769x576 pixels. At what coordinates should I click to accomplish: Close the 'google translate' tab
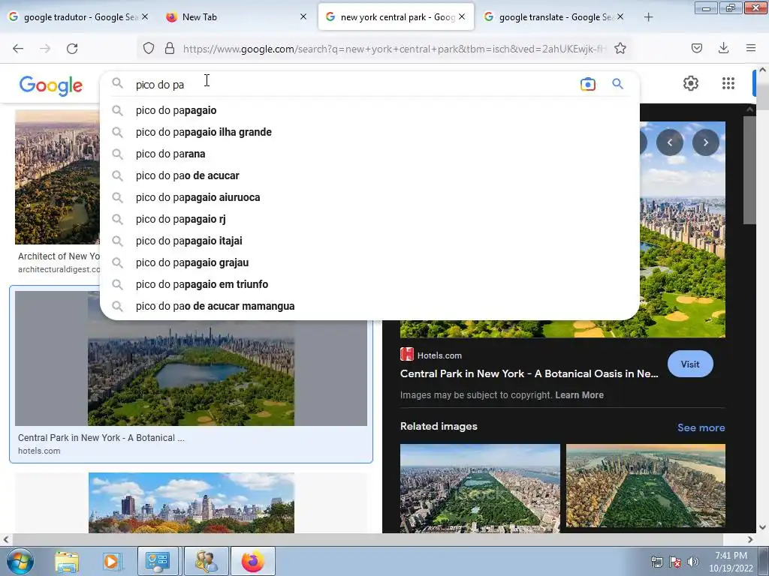pos(620,16)
